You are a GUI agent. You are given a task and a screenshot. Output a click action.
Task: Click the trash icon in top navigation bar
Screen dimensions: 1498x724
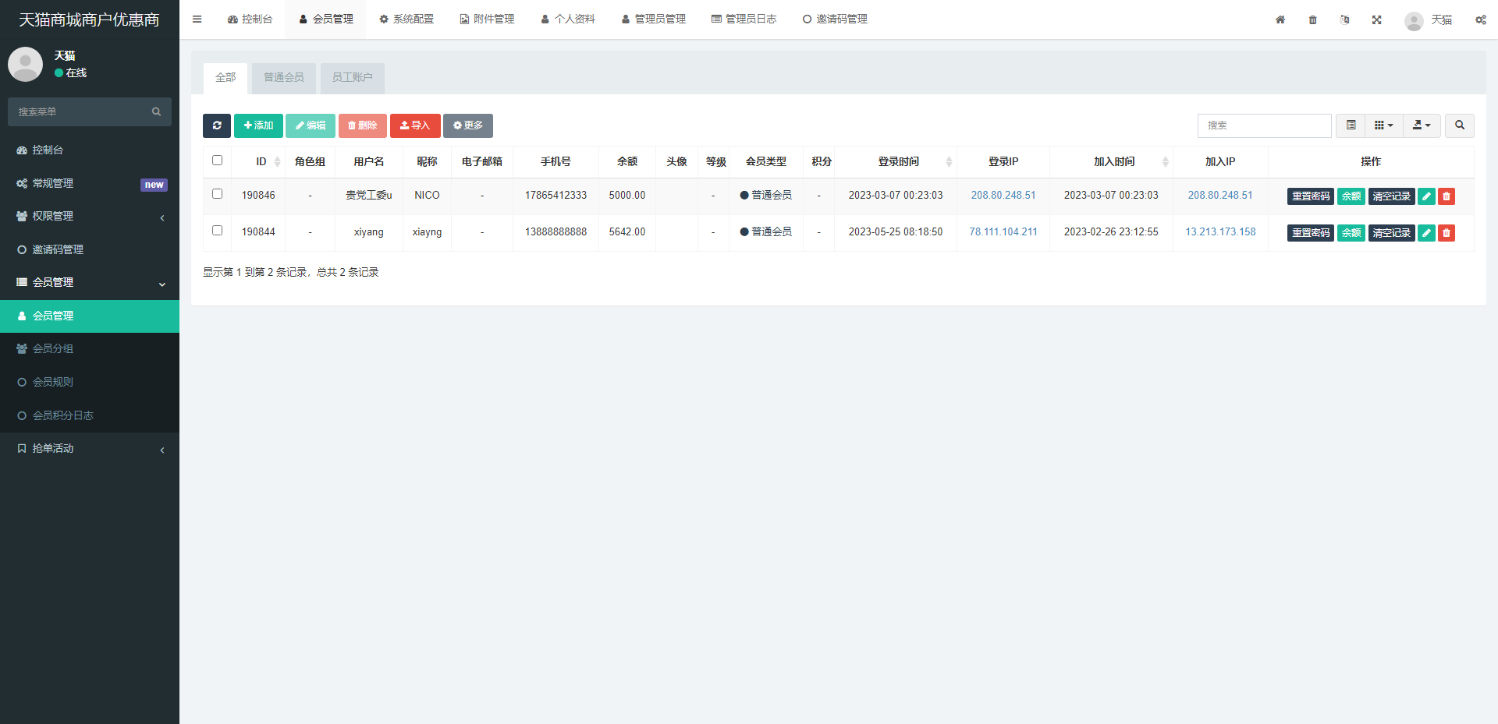click(1312, 19)
